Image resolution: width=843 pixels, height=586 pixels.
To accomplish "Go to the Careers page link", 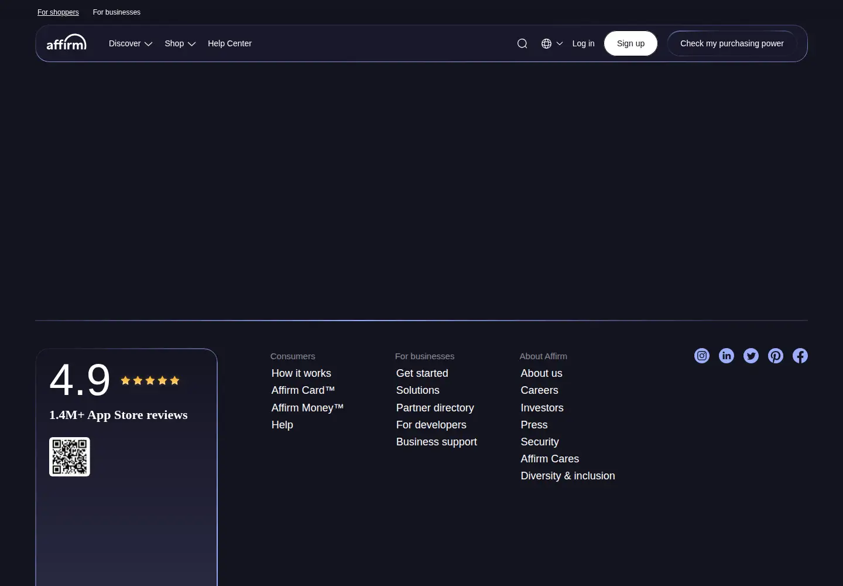I will pyautogui.click(x=540, y=390).
